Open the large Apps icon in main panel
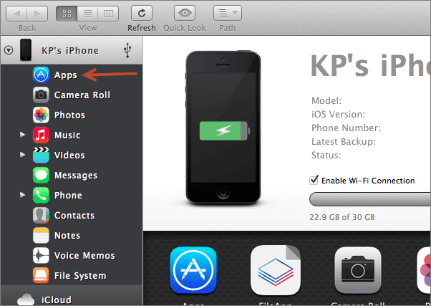431x306 pixels. 193,270
